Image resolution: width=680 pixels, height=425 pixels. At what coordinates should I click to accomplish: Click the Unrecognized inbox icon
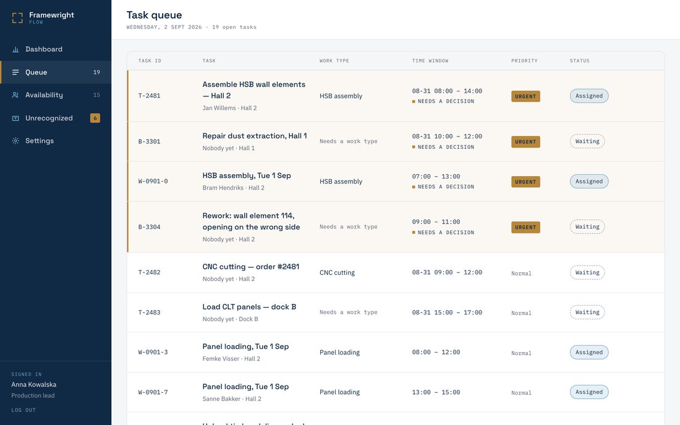(x=15, y=118)
